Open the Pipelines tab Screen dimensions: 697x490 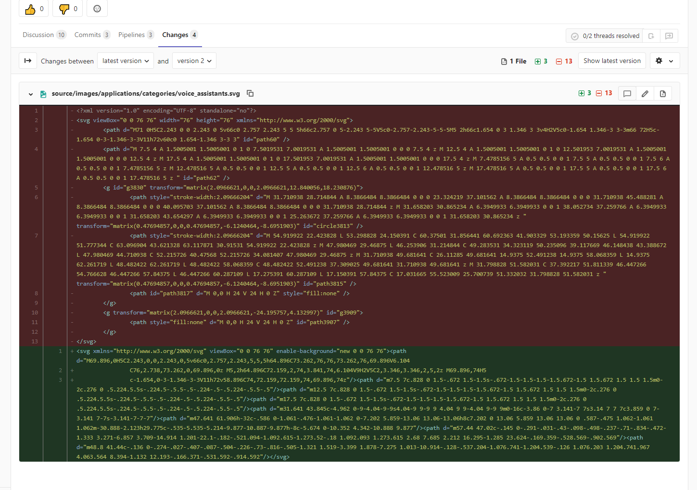pos(135,34)
